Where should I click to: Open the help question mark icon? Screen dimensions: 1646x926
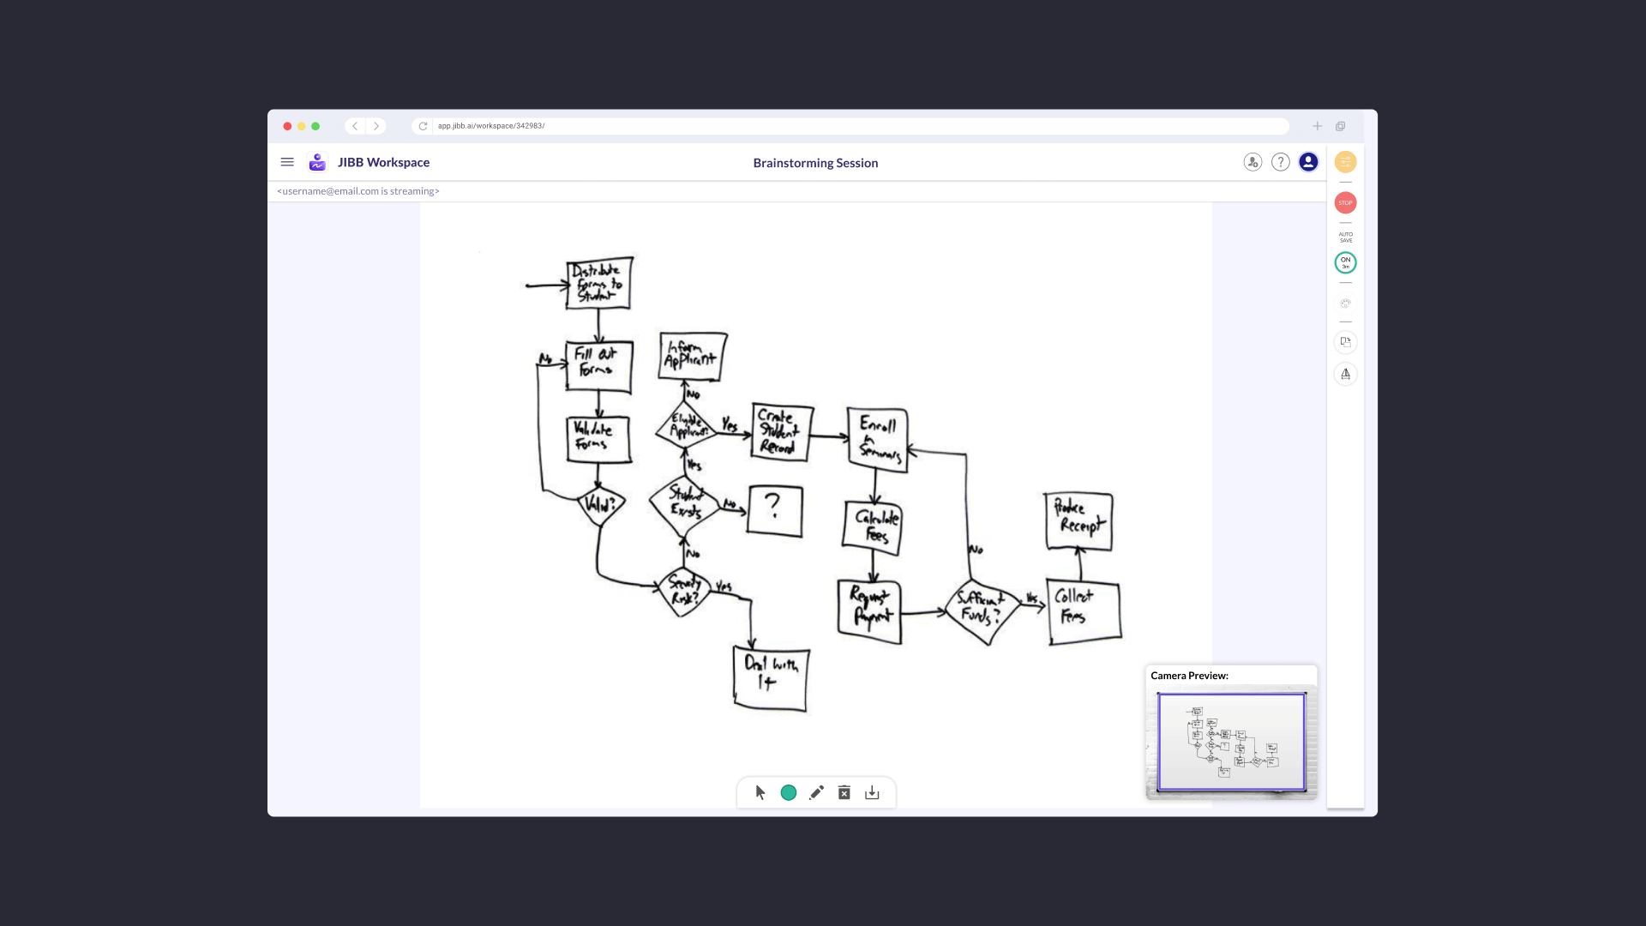(x=1280, y=162)
